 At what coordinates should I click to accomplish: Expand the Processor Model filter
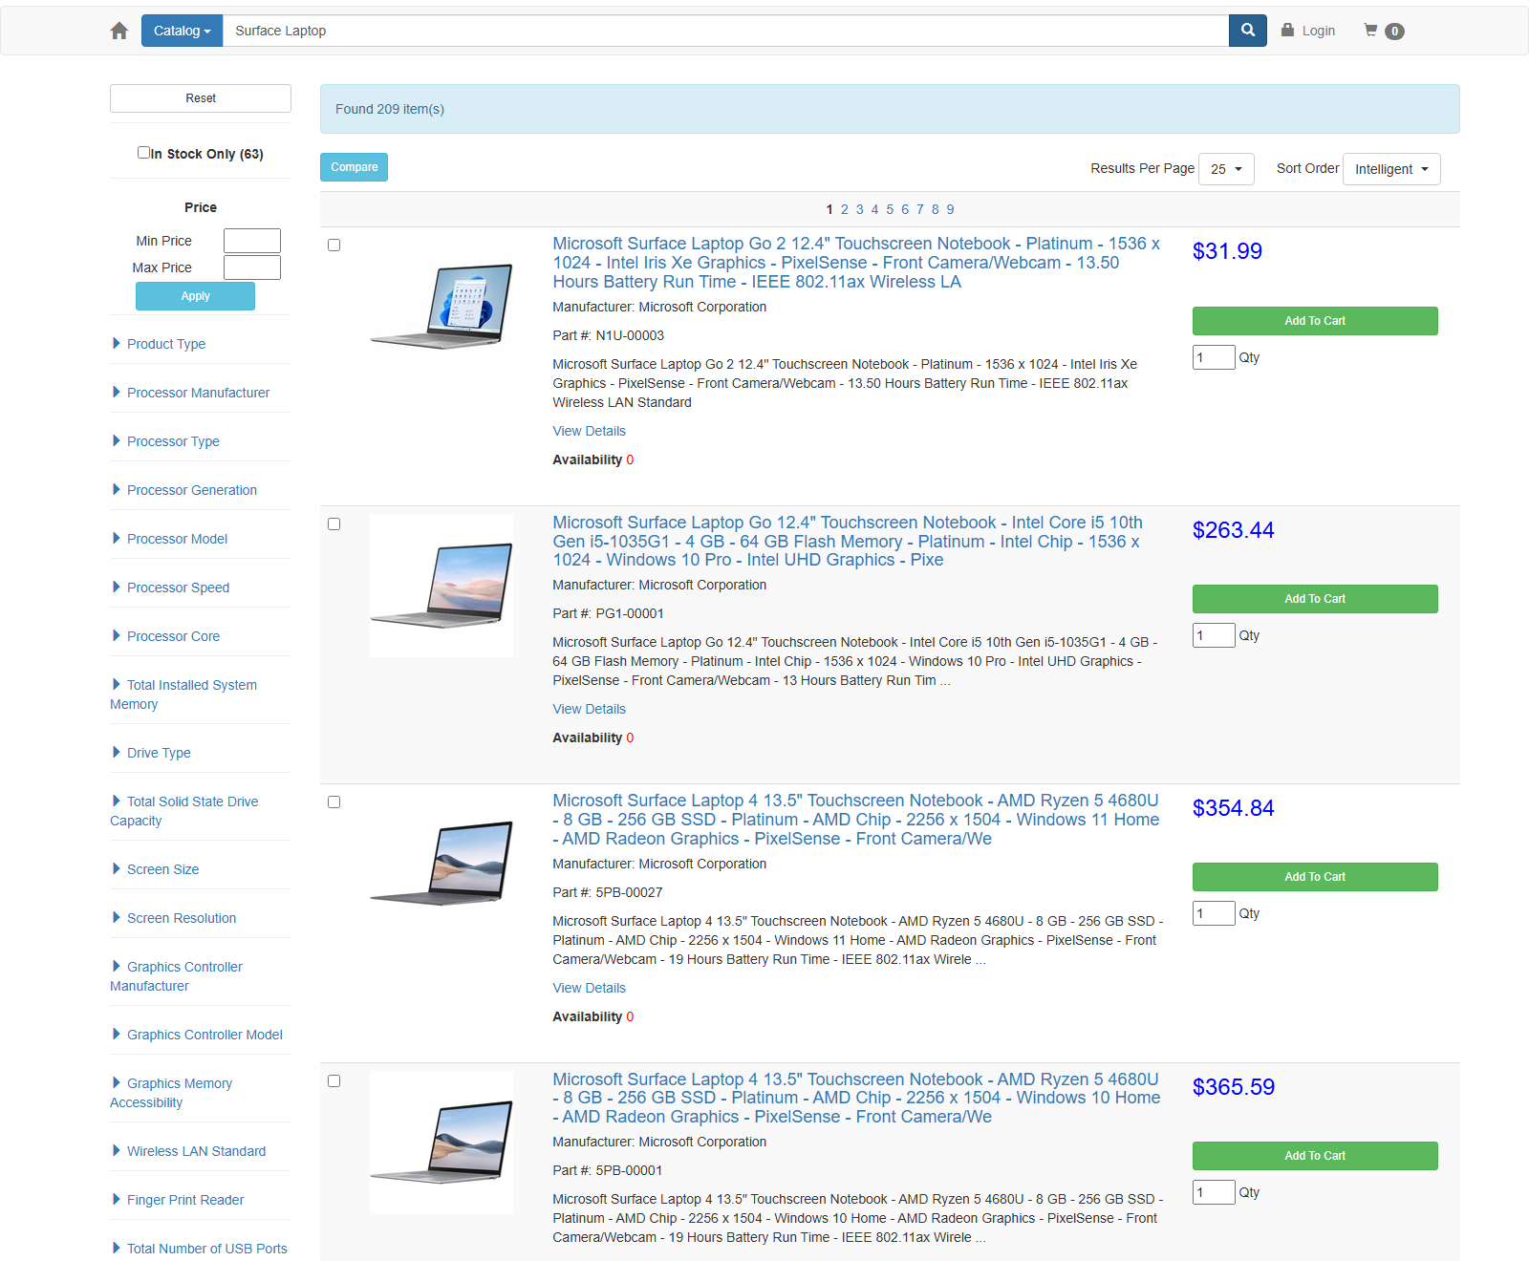[x=177, y=539]
